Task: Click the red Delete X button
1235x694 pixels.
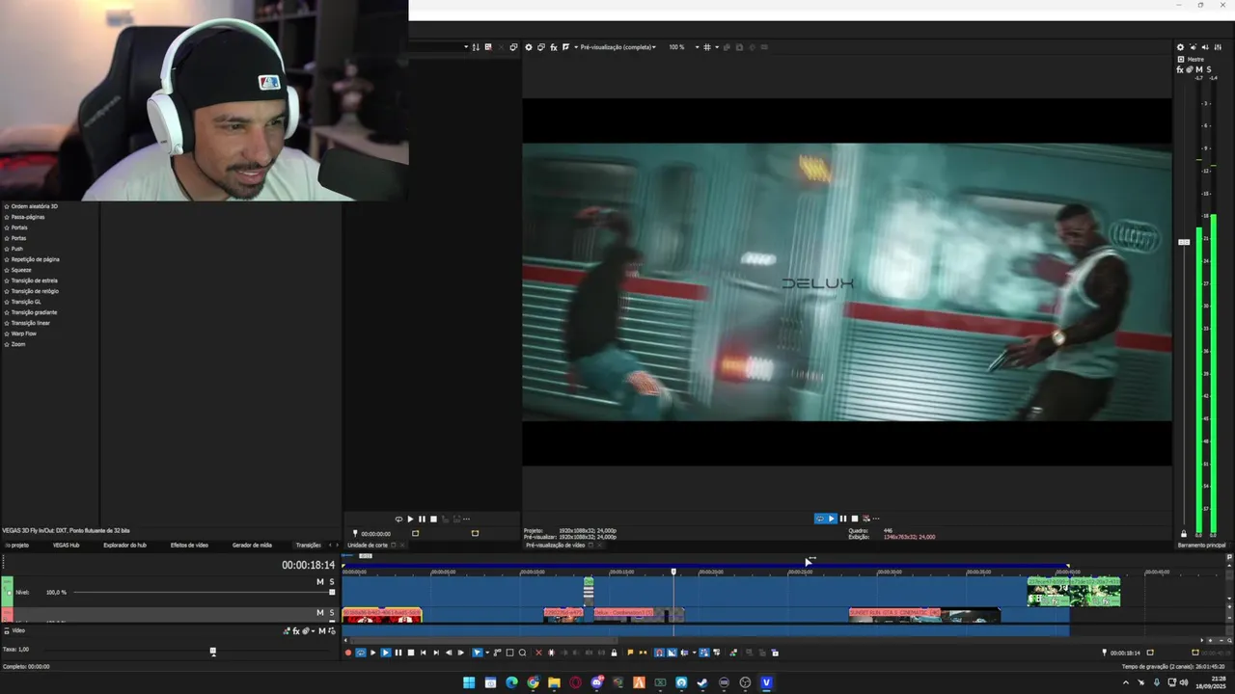Action: click(x=538, y=653)
